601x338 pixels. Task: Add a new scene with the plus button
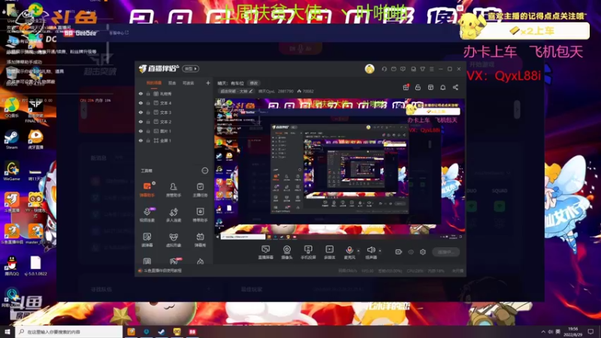[x=208, y=83]
